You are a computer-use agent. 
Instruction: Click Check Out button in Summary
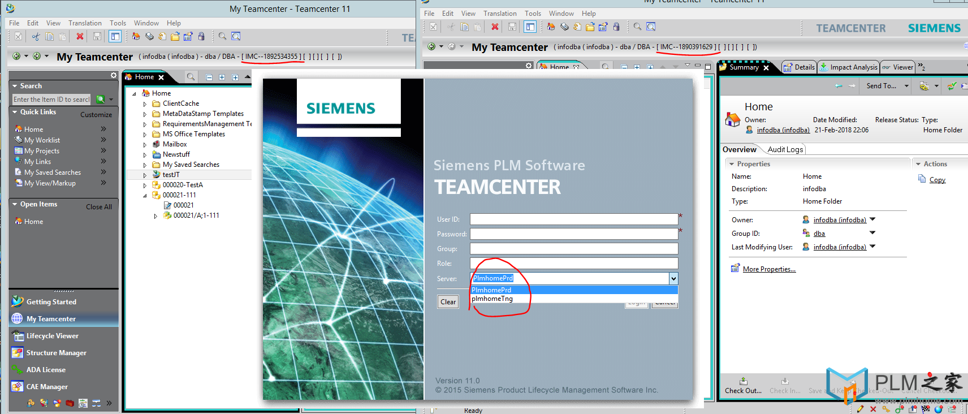[743, 386]
